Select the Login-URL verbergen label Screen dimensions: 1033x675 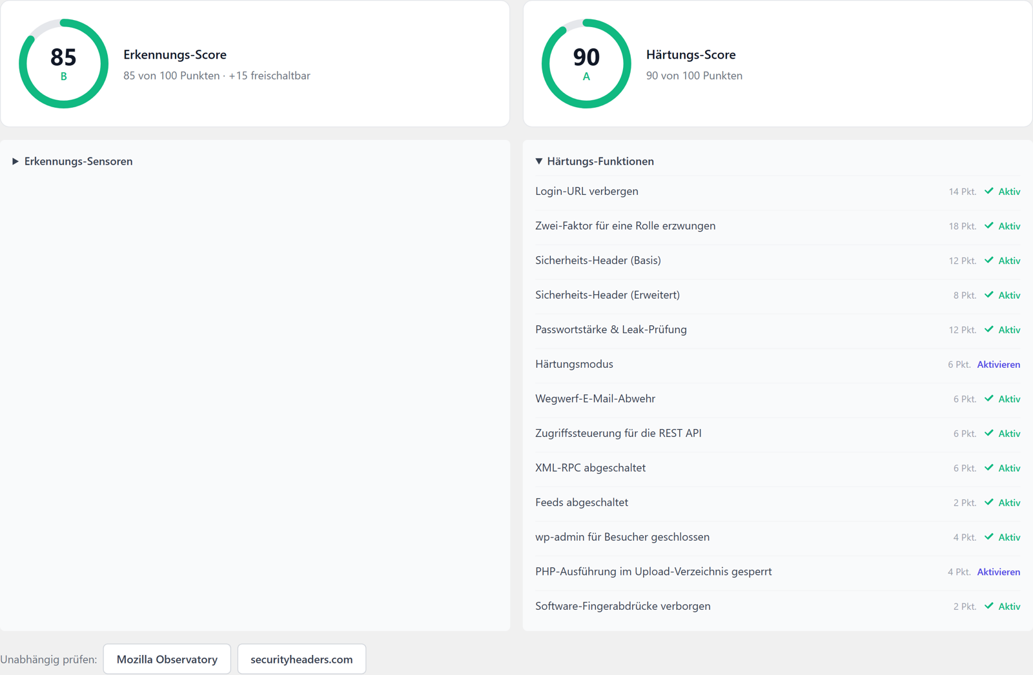(587, 191)
